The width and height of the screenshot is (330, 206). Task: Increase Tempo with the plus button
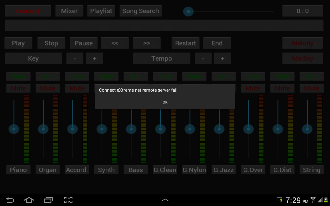coord(222,58)
